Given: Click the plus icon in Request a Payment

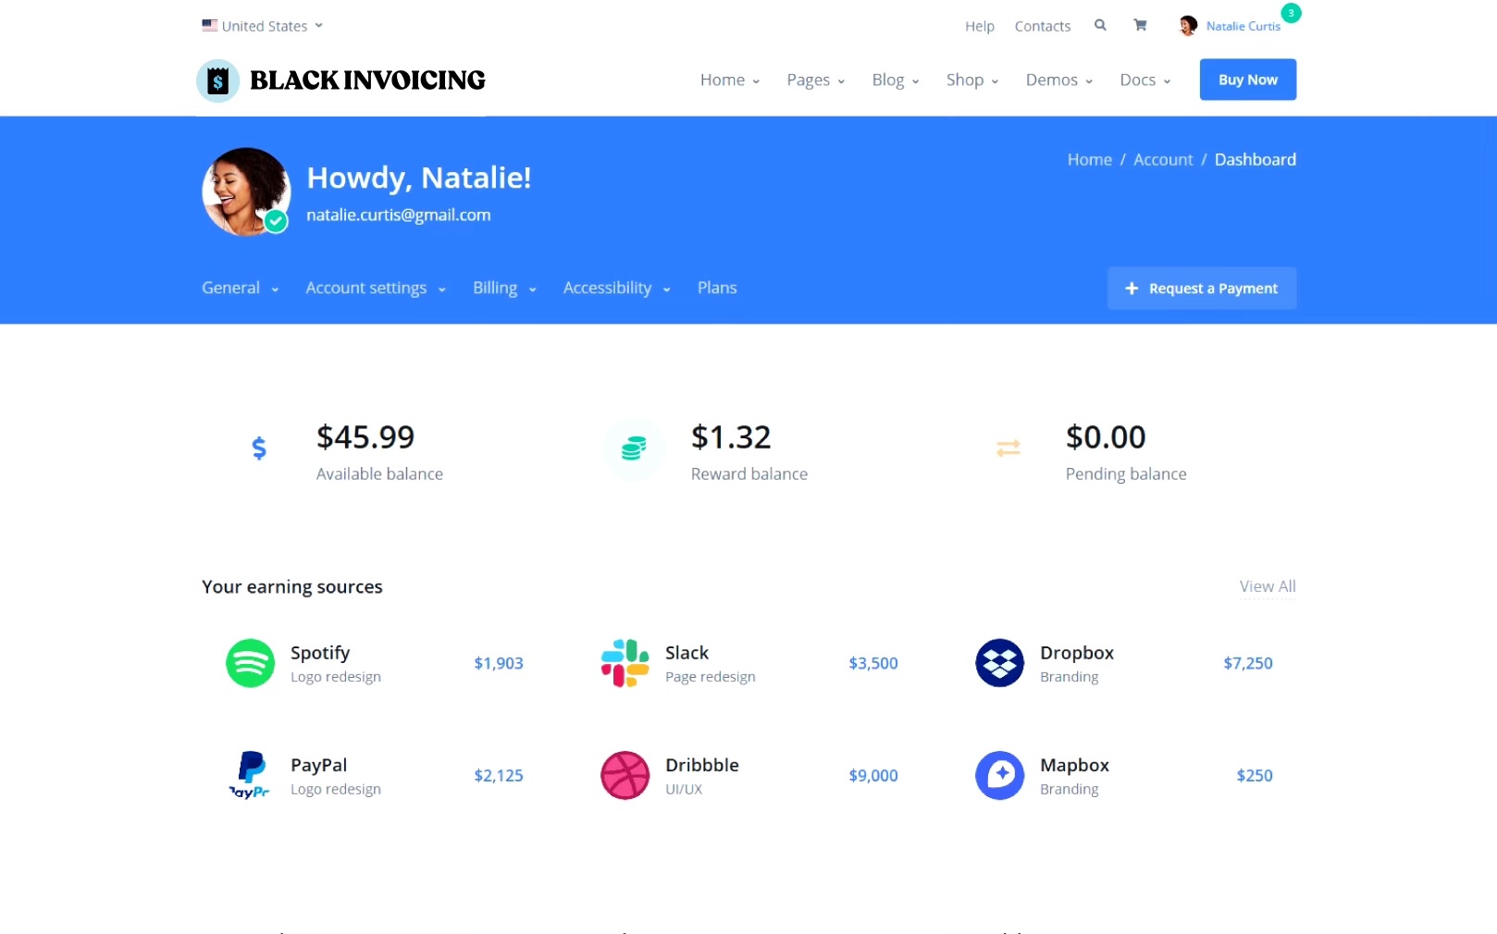Looking at the screenshot, I should click(1132, 289).
